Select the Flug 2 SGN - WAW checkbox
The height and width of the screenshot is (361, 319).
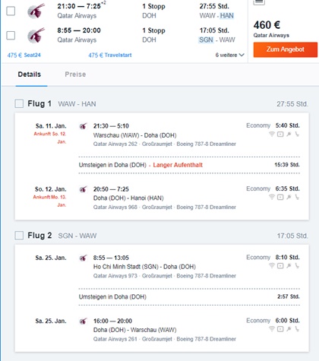click(x=19, y=236)
